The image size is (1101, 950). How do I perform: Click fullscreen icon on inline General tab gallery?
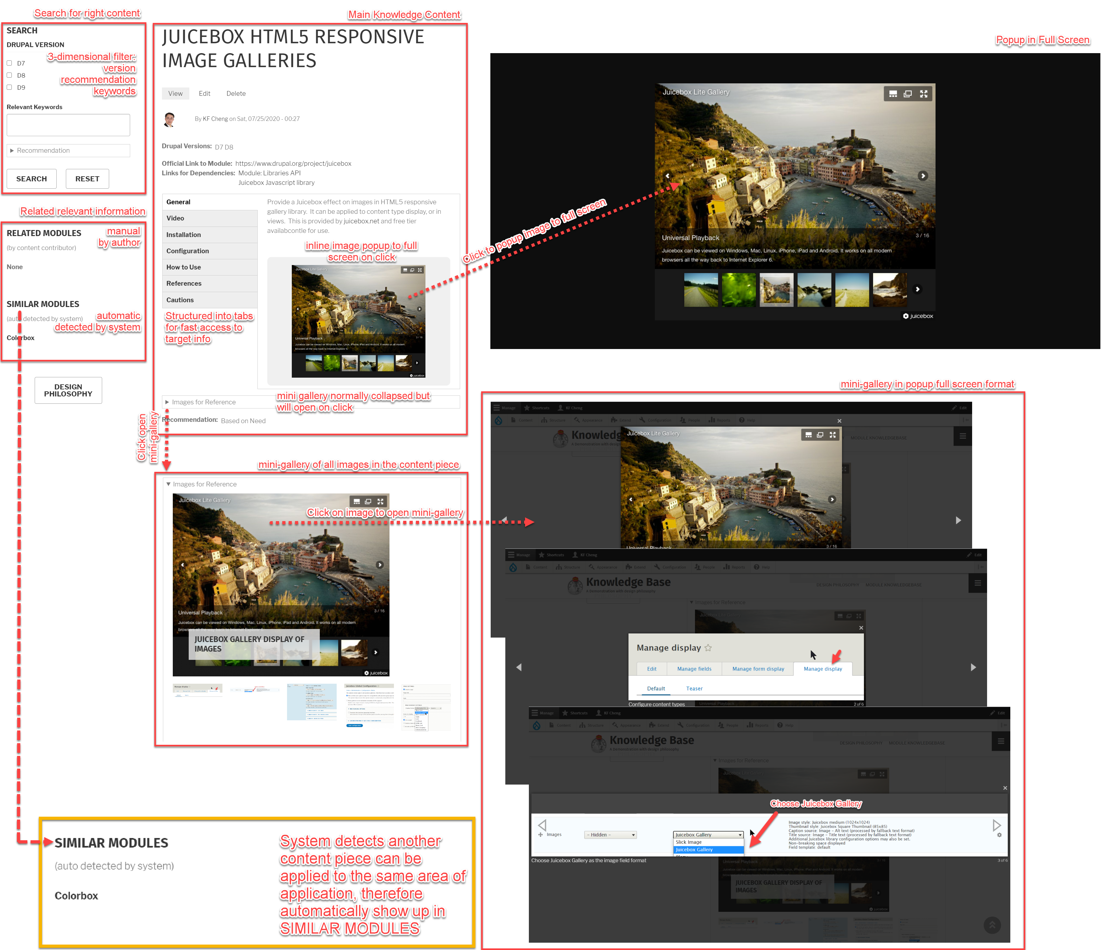tap(420, 270)
